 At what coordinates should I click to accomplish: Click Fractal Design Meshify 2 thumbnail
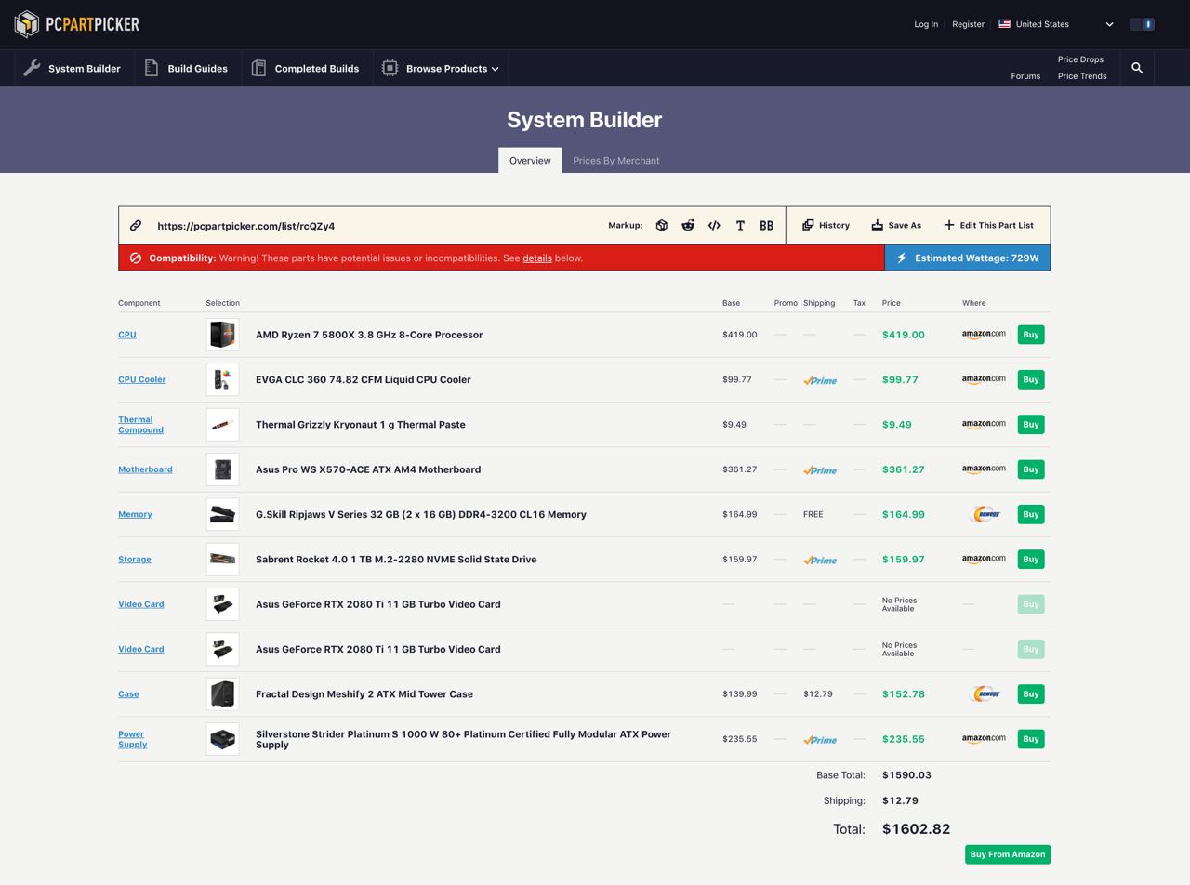(222, 694)
